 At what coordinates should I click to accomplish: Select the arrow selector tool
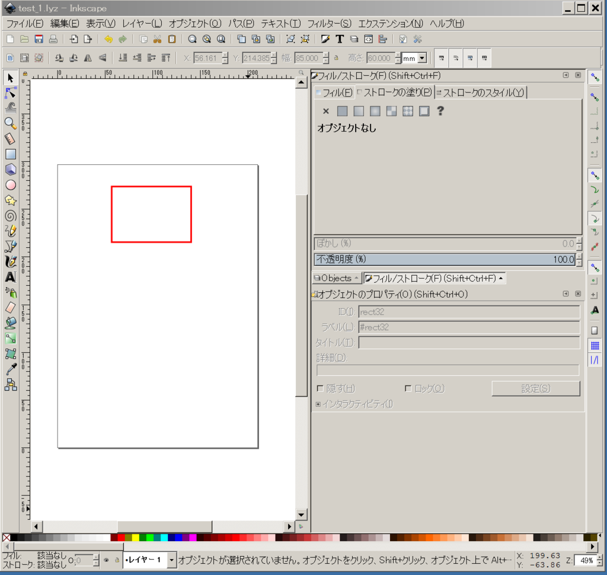pyautogui.click(x=11, y=78)
